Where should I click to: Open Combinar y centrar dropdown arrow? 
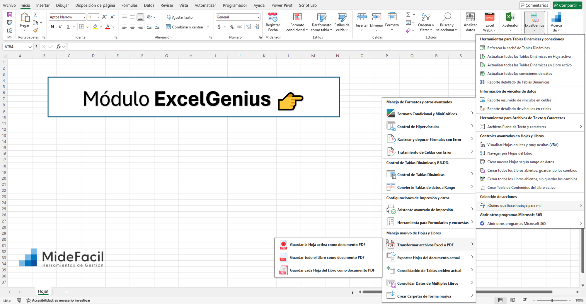pyautogui.click(x=208, y=27)
